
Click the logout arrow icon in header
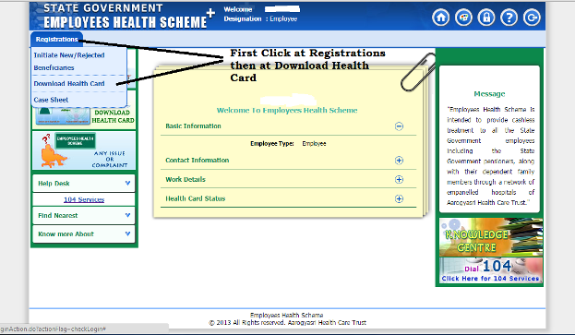click(x=532, y=18)
